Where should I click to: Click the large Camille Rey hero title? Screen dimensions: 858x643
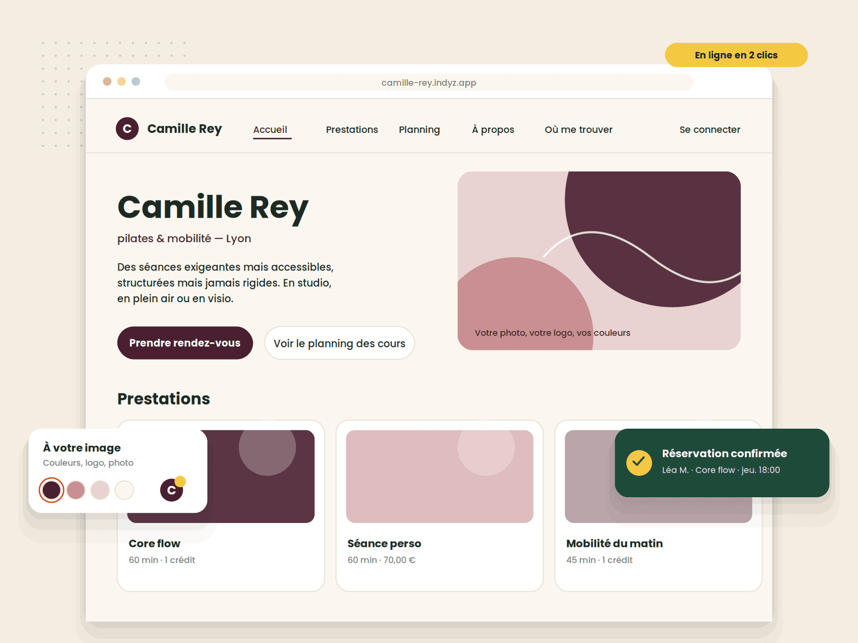[x=213, y=208]
